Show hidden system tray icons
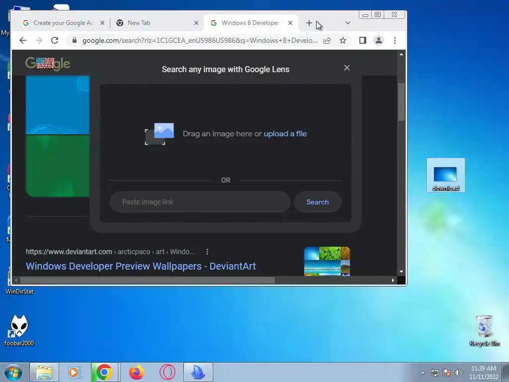Screen dimensions: 509x382 point(423,373)
